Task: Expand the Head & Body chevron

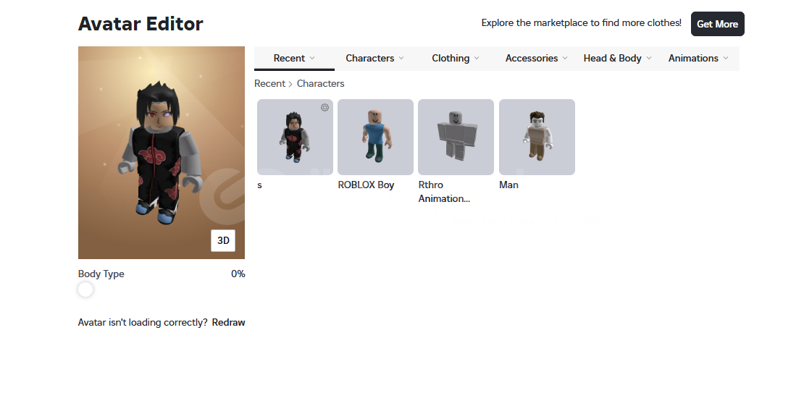Action: tap(649, 58)
